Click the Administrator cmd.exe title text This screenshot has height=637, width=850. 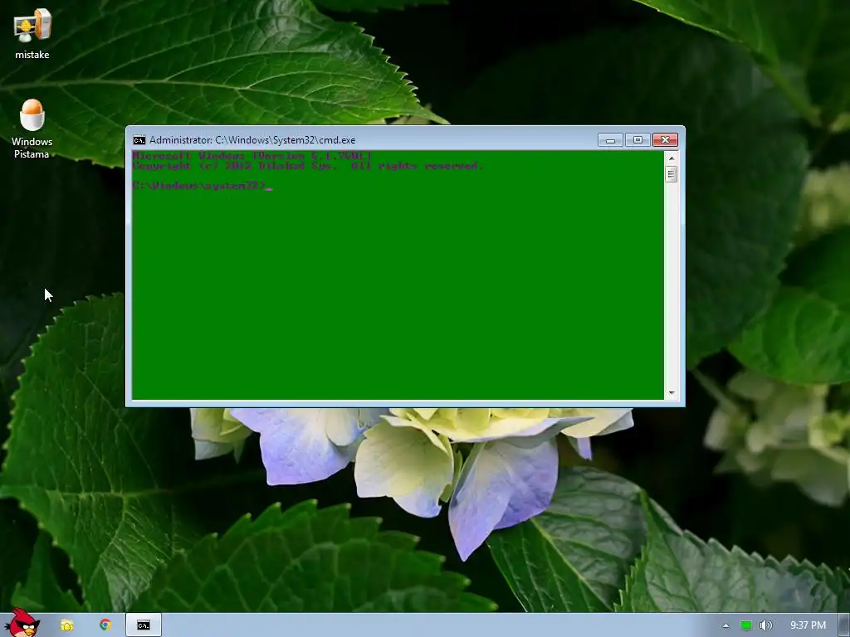tap(252, 140)
